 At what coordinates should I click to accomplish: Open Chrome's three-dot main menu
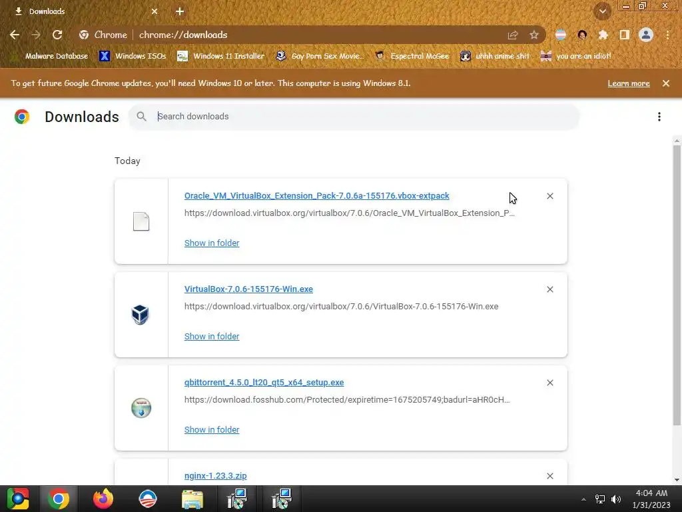[x=667, y=35]
